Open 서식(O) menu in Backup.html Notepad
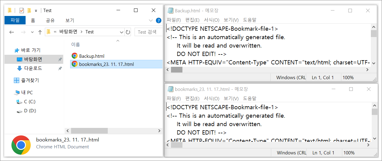 (x=212, y=20)
